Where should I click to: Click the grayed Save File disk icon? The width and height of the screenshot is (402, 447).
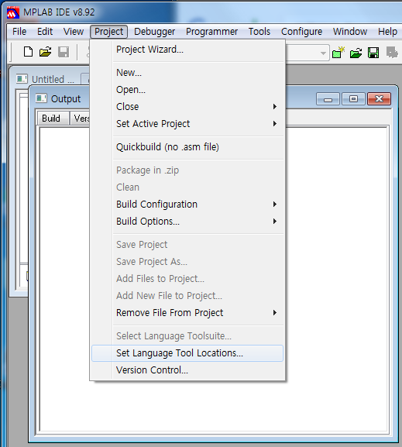coord(64,52)
